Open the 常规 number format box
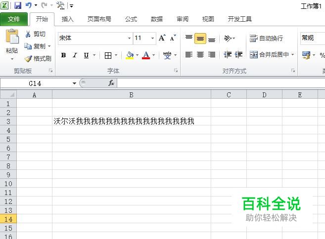325x239 pixels. click(x=313, y=38)
